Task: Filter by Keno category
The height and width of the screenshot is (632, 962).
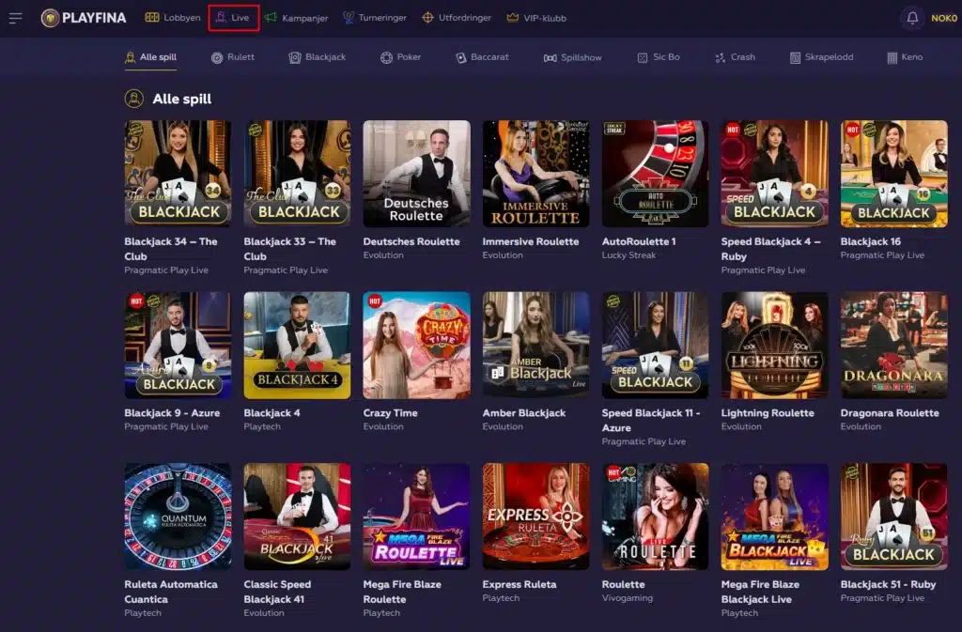Action: click(x=905, y=57)
